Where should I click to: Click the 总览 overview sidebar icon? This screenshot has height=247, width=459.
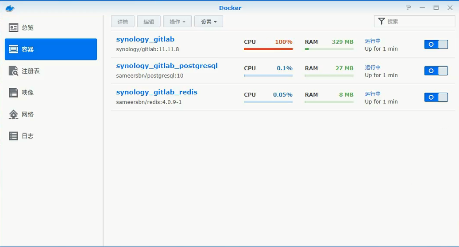point(13,28)
